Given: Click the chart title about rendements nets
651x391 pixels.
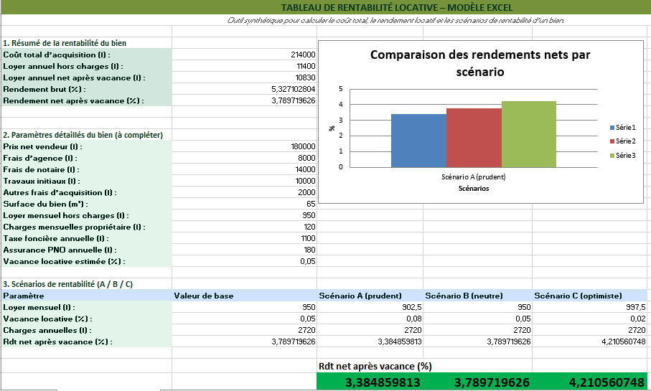Looking at the screenshot, I should [480, 63].
